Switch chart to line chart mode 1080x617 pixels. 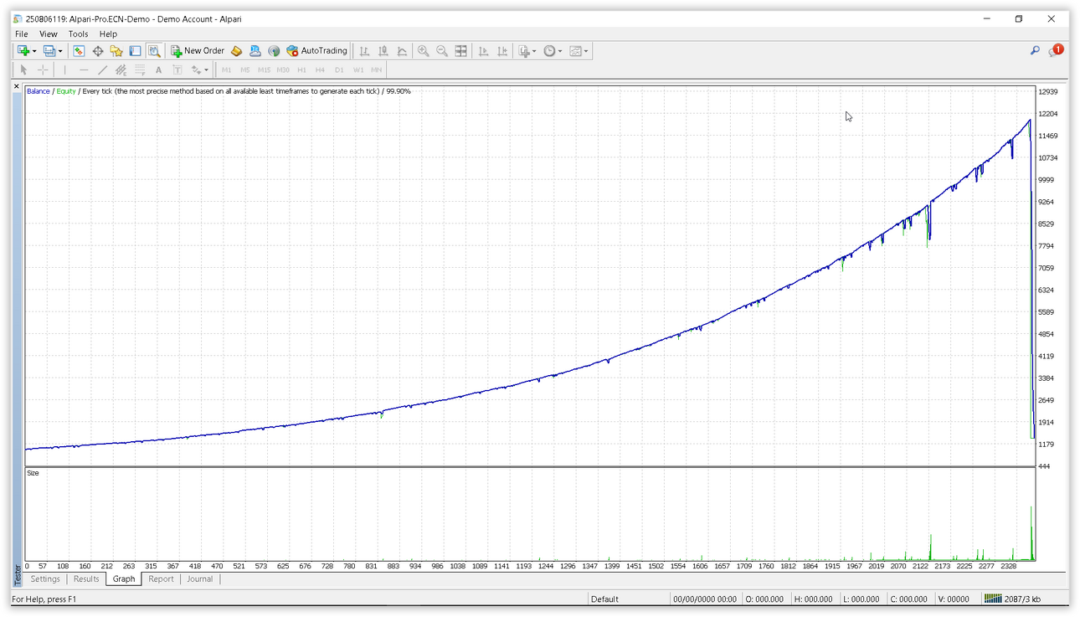402,51
